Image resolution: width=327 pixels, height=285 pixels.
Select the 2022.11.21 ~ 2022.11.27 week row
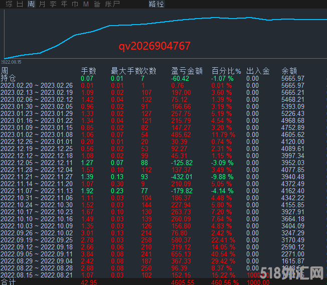[x=37, y=177]
